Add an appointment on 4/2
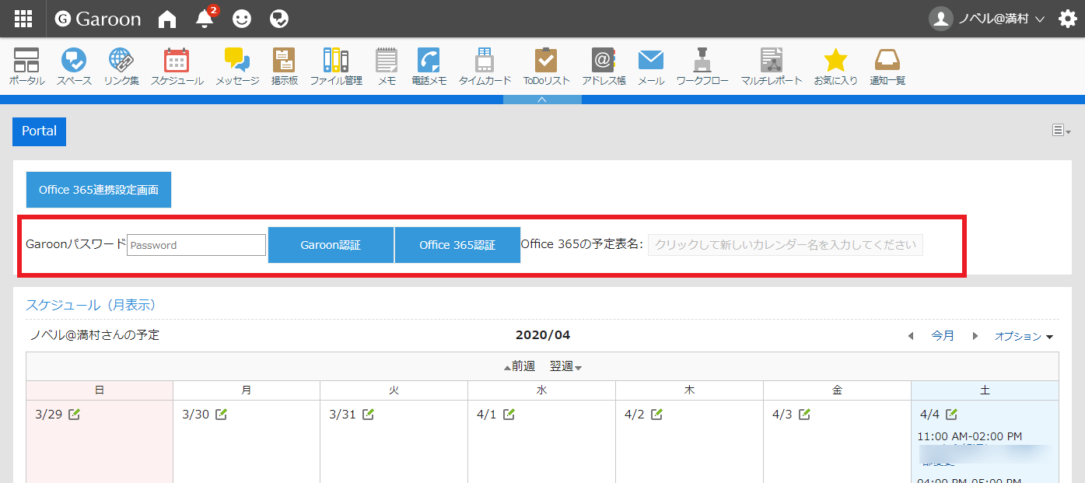 pyautogui.click(x=656, y=415)
